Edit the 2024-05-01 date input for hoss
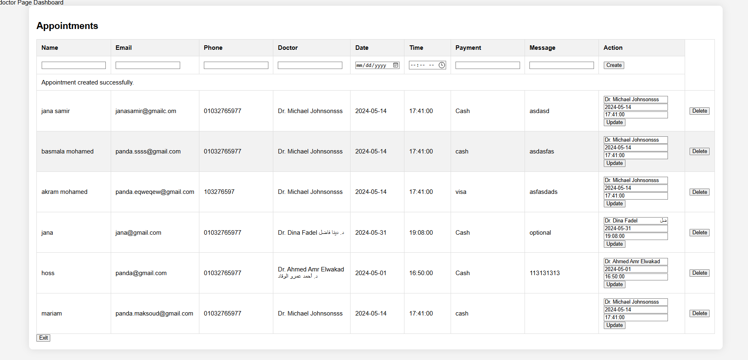Image resolution: width=748 pixels, height=360 pixels. coord(636,269)
